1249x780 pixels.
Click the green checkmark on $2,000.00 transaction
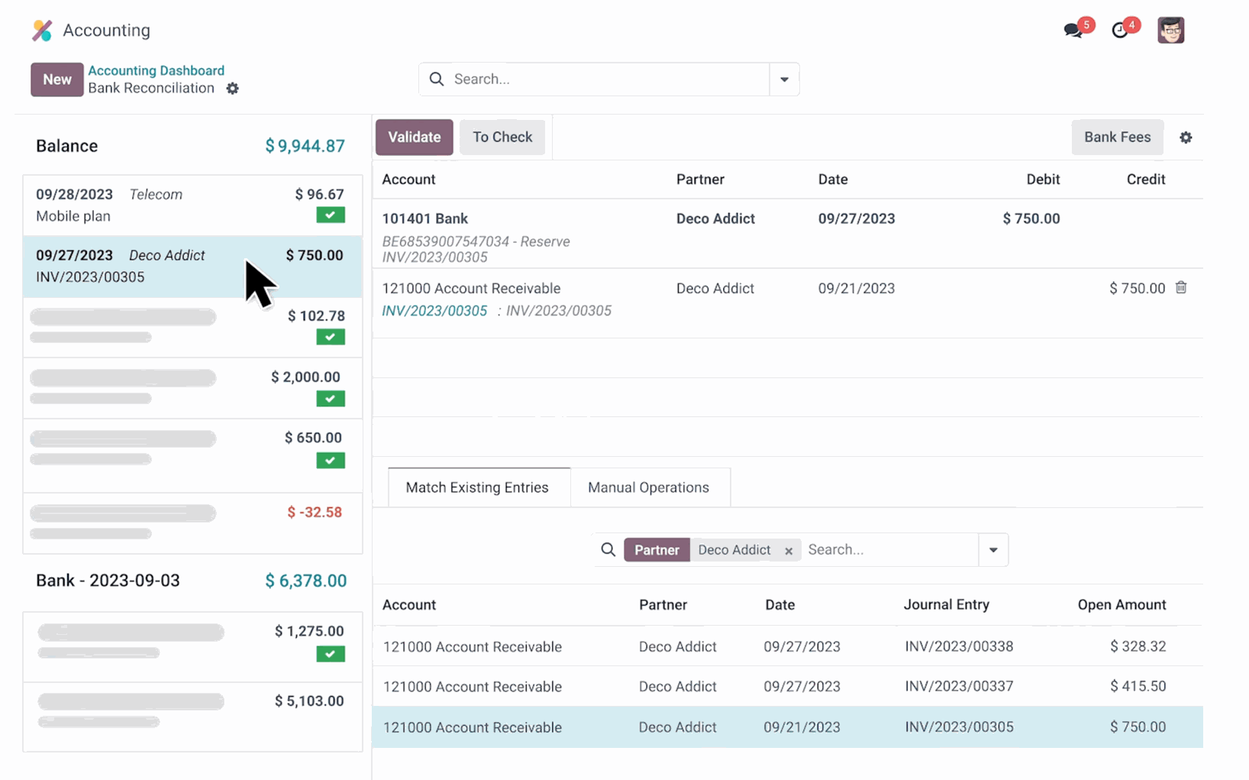331,399
